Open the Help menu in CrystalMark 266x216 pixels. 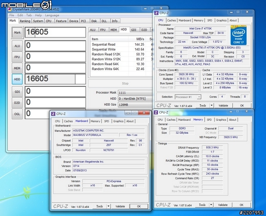(38, 15)
